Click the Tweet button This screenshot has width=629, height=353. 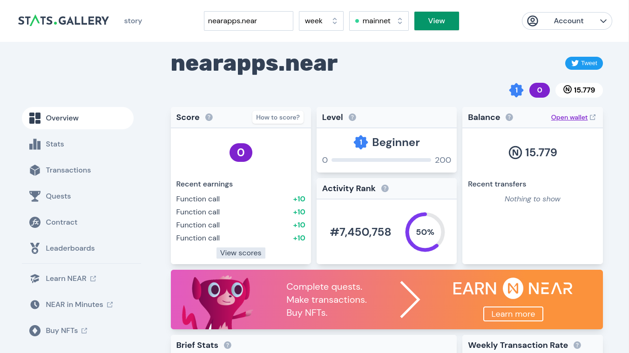pyautogui.click(x=584, y=63)
